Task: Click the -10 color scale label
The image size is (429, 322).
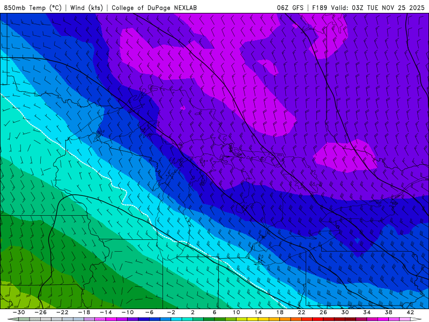Action: [128, 312]
